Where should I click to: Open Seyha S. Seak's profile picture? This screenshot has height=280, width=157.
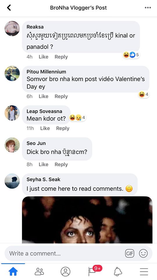click(12, 181)
